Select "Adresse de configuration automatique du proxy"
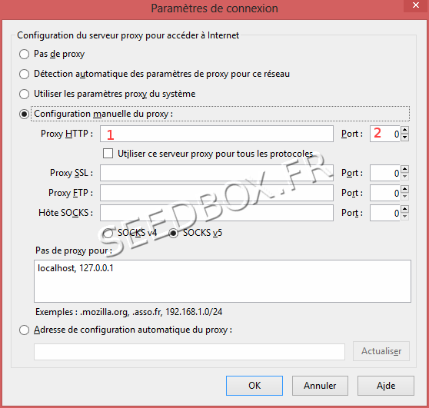429x408 pixels. (24, 330)
